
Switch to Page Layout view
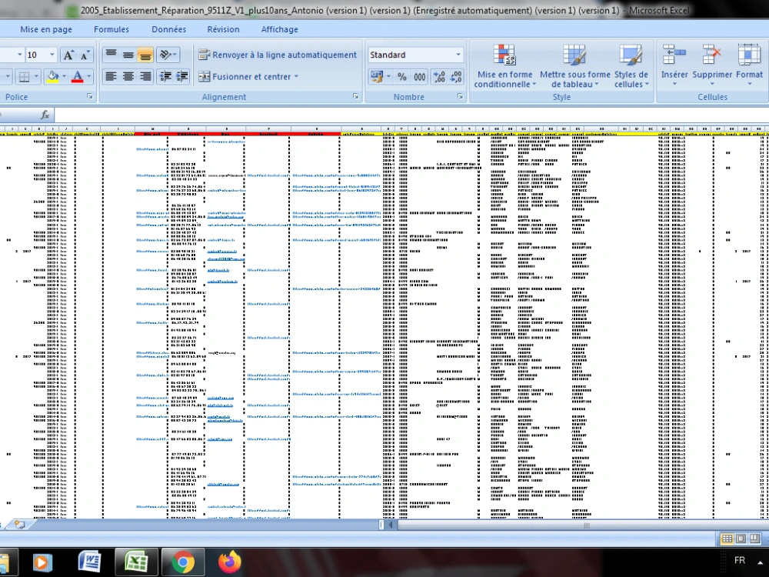click(x=741, y=539)
